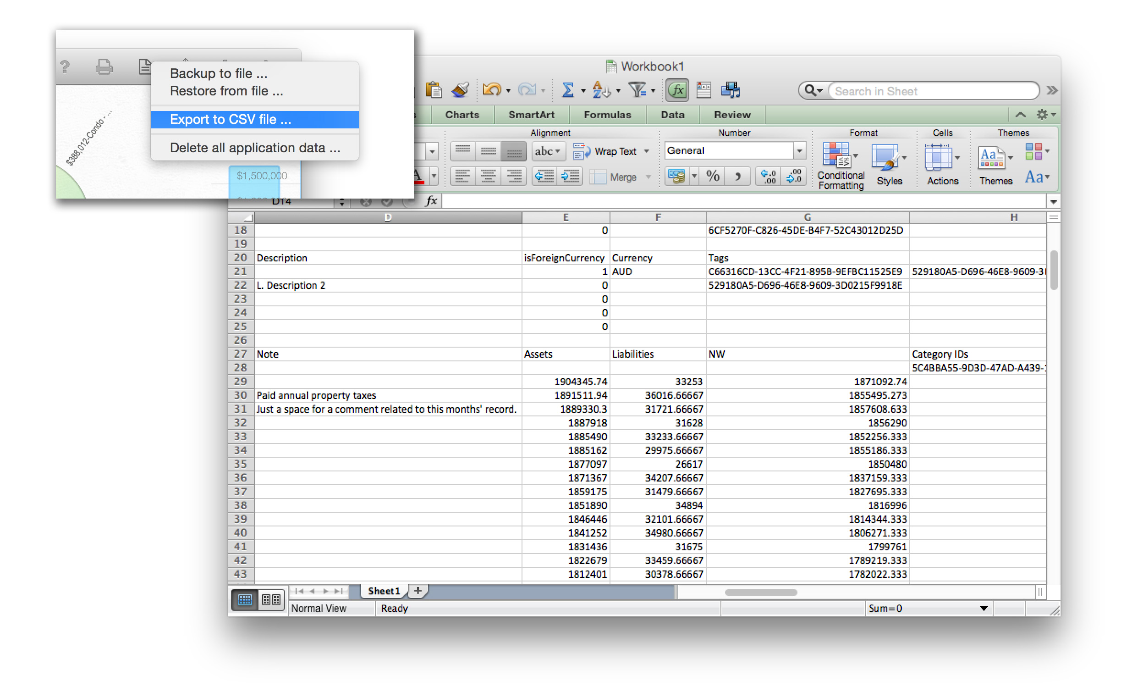
Task: Click the Cells Actions icon
Action: (938, 157)
